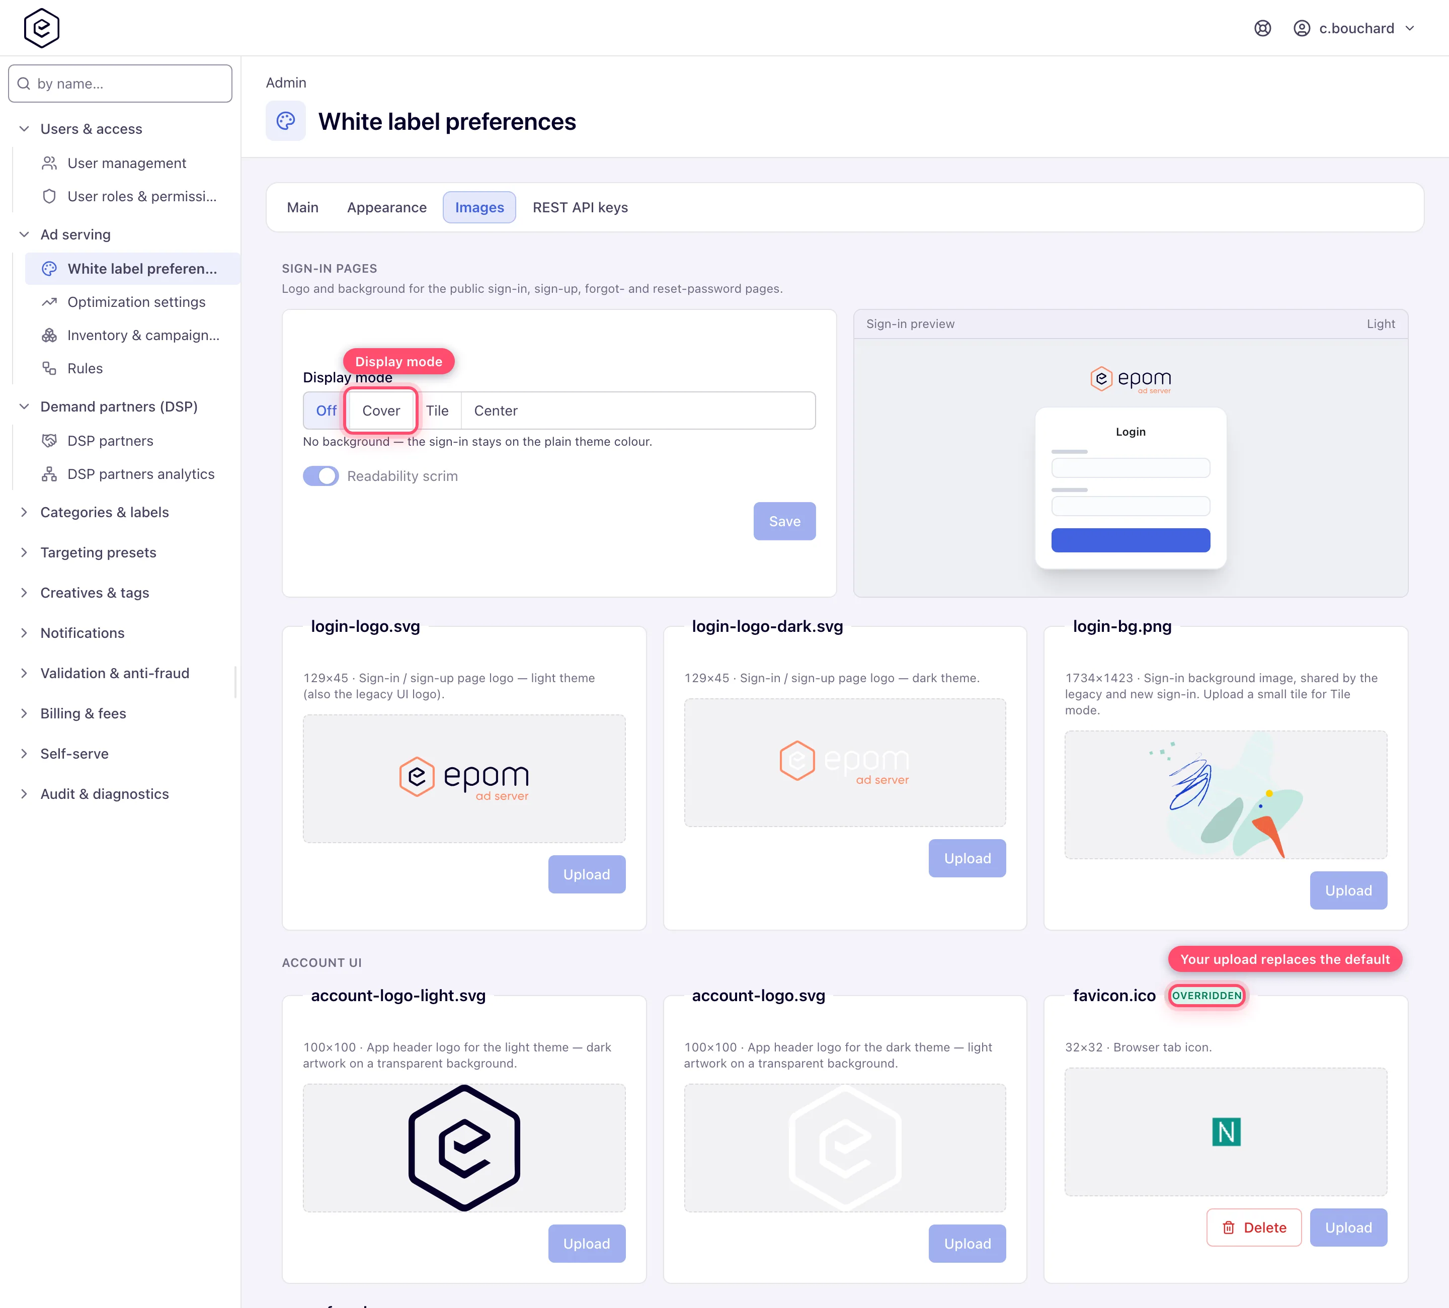Image resolution: width=1449 pixels, height=1308 pixels.
Task: Expand Categories & labels section
Action: 104,512
